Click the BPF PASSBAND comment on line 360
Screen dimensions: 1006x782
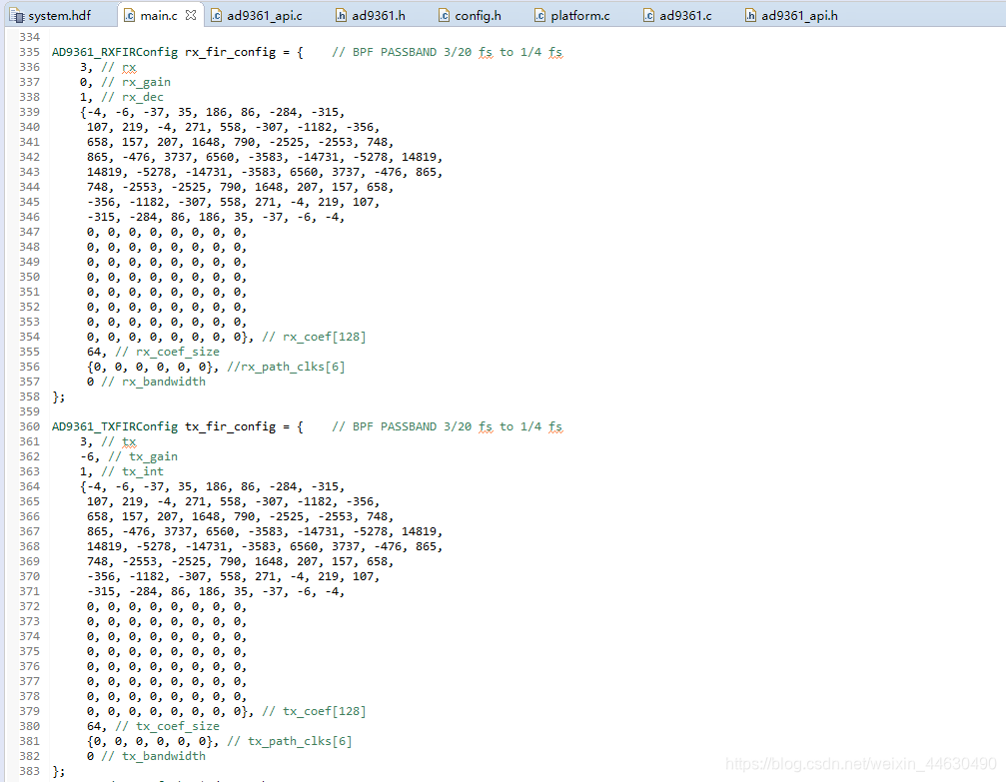(448, 426)
